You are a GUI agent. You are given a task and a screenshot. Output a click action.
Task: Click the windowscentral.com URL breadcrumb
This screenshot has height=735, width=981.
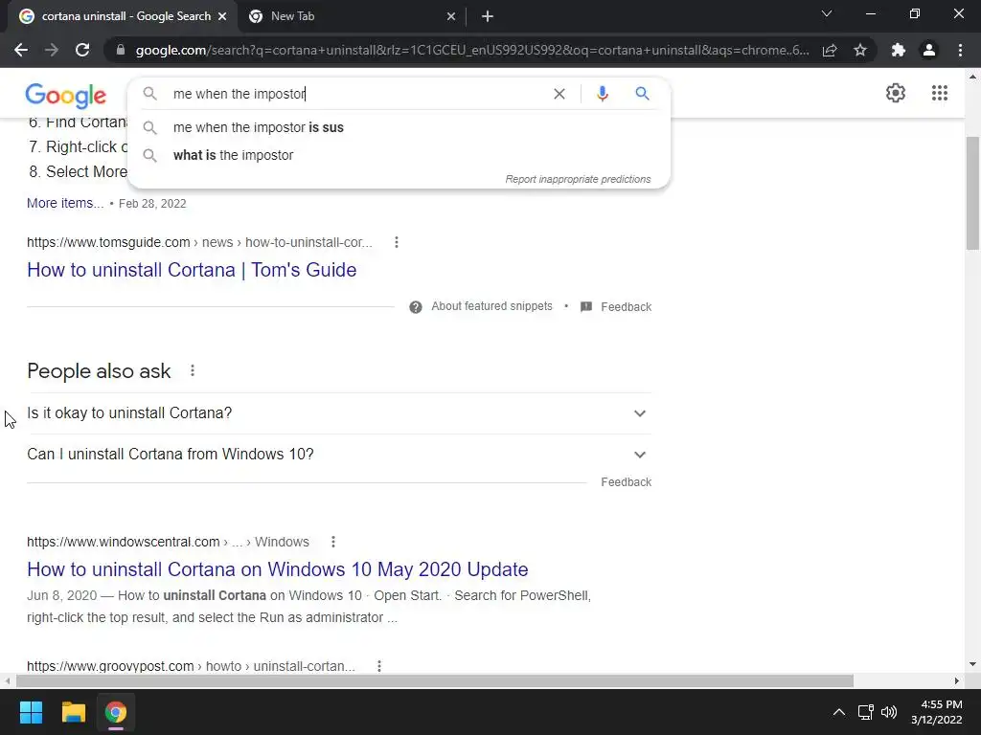pyautogui.click(x=168, y=542)
